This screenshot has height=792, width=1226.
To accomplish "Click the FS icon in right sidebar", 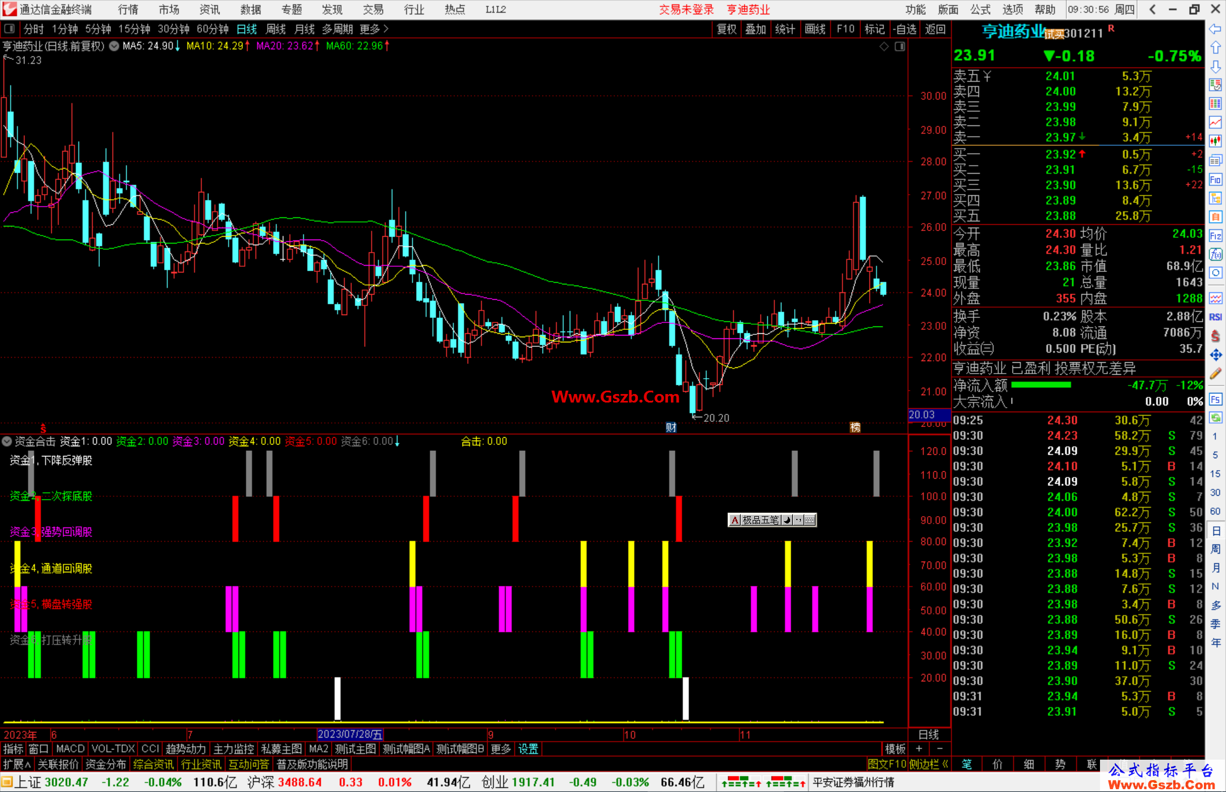I will click(1215, 400).
